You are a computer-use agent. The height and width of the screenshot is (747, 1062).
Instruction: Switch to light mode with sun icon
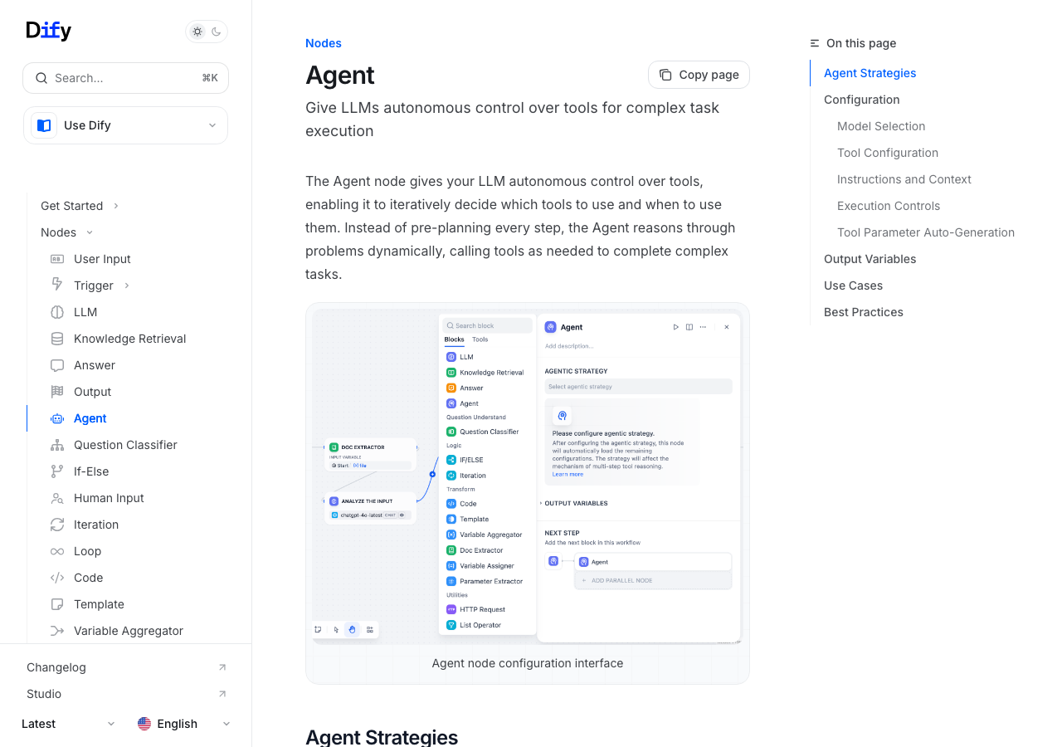197,32
